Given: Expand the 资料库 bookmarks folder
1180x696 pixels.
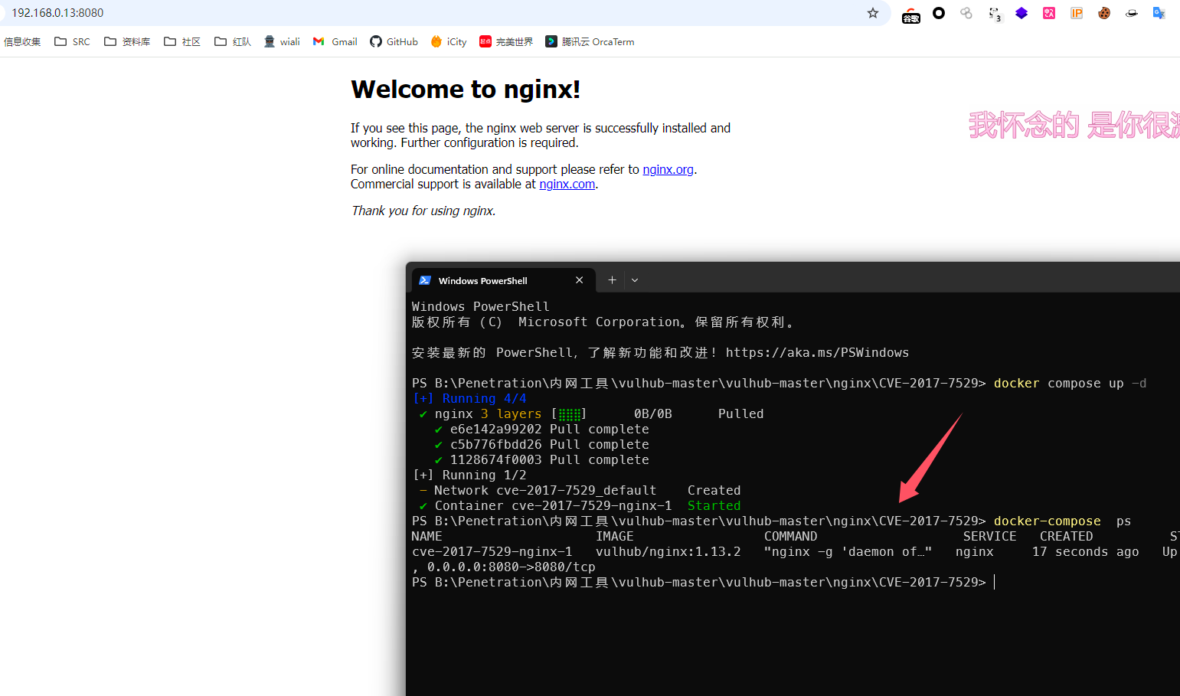Looking at the screenshot, I should [x=127, y=42].
